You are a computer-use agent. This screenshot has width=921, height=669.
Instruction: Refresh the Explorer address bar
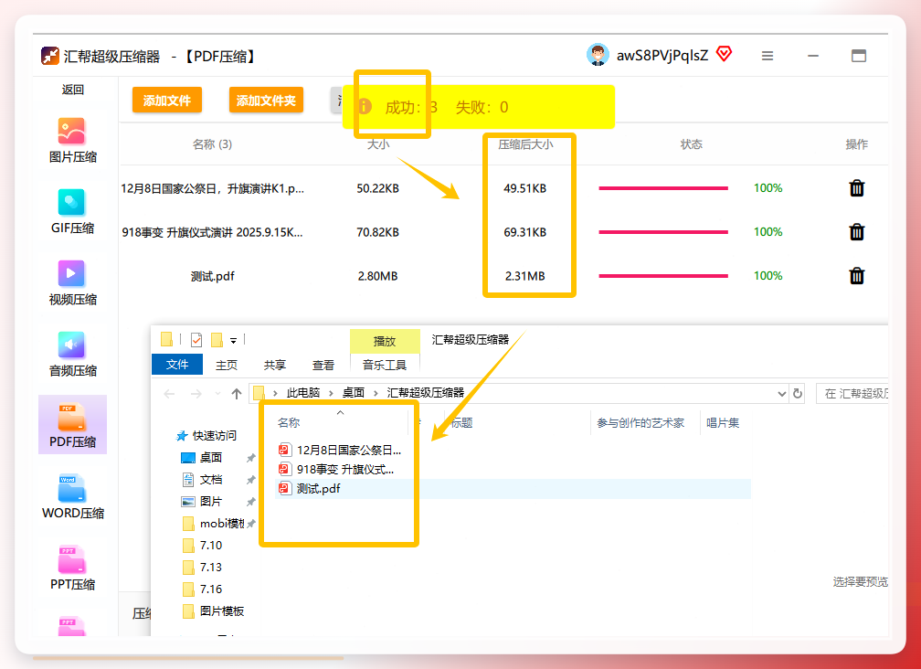pyautogui.click(x=797, y=394)
